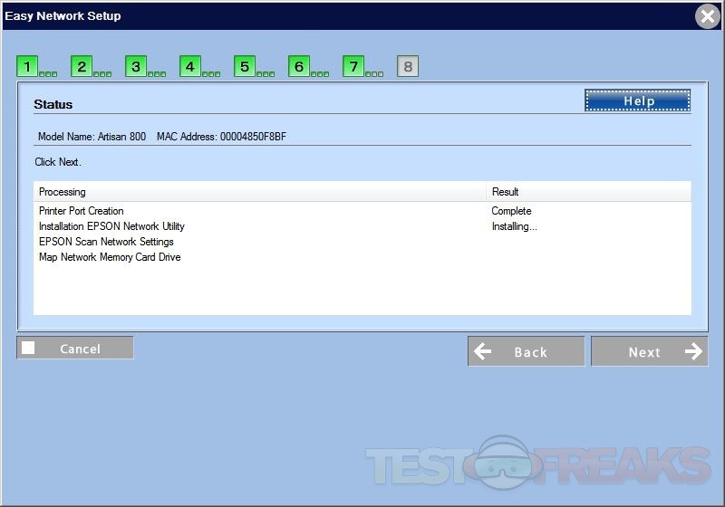Click the step 5 indicator square
The image size is (725, 507).
click(x=245, y=66)
